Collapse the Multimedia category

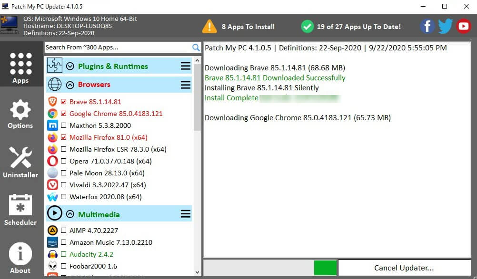[x=70, y=214]
